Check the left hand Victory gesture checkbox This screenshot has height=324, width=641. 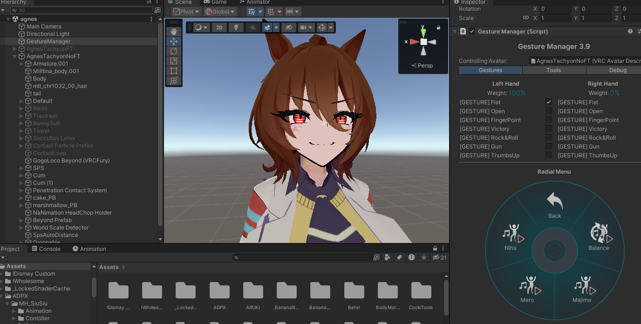(x=549, y=129)
